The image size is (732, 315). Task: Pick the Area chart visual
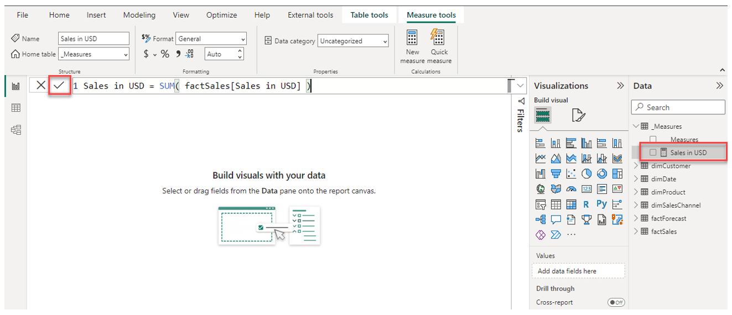tap(556, 159)
